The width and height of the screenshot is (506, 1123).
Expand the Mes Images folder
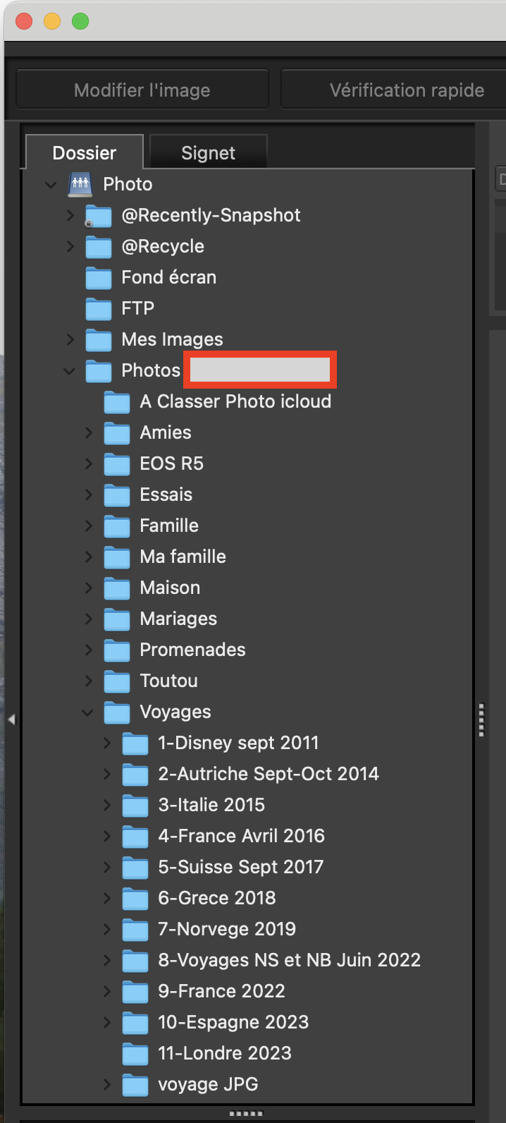coord(70,340)
